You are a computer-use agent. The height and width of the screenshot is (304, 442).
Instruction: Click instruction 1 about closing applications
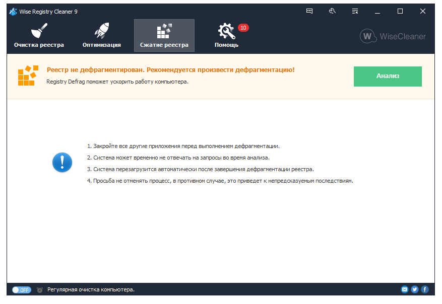183,146
